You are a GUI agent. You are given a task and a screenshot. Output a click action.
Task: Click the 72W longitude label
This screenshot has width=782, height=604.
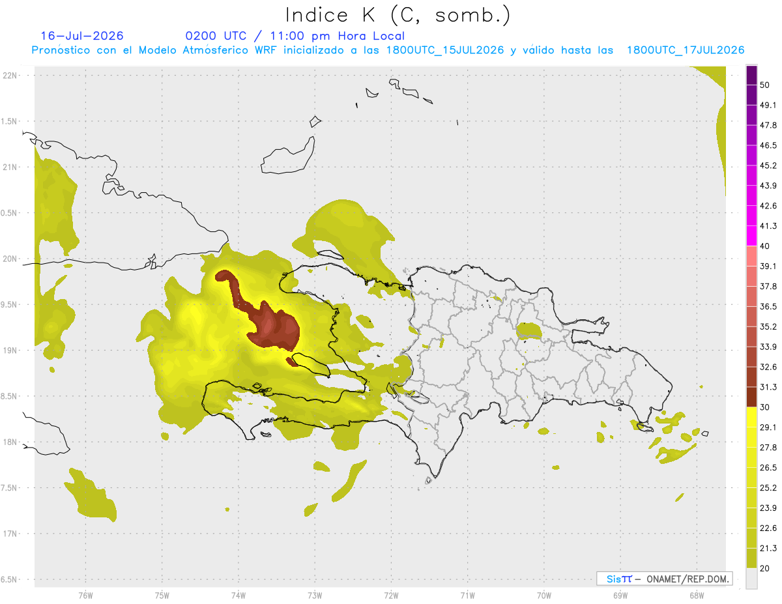(x=391, y=595)
